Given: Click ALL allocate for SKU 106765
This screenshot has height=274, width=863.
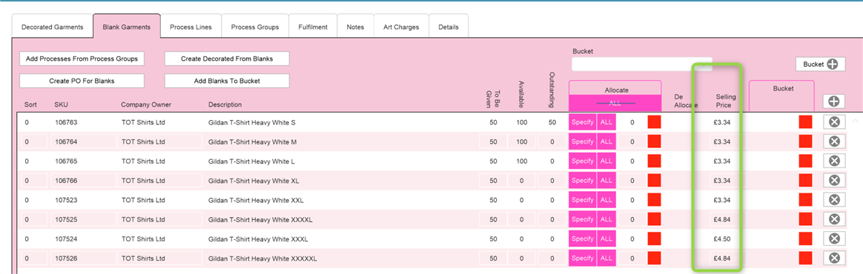Looking at the screenshot, I should tap(606, 161).
